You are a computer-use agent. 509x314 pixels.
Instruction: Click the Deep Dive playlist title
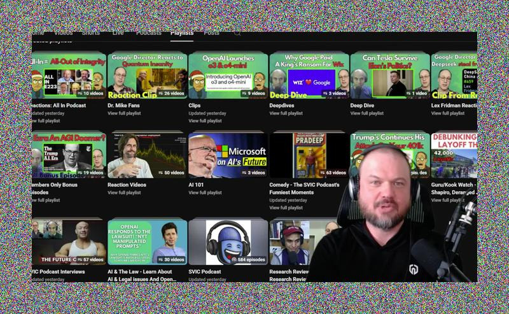pos(362,105)
